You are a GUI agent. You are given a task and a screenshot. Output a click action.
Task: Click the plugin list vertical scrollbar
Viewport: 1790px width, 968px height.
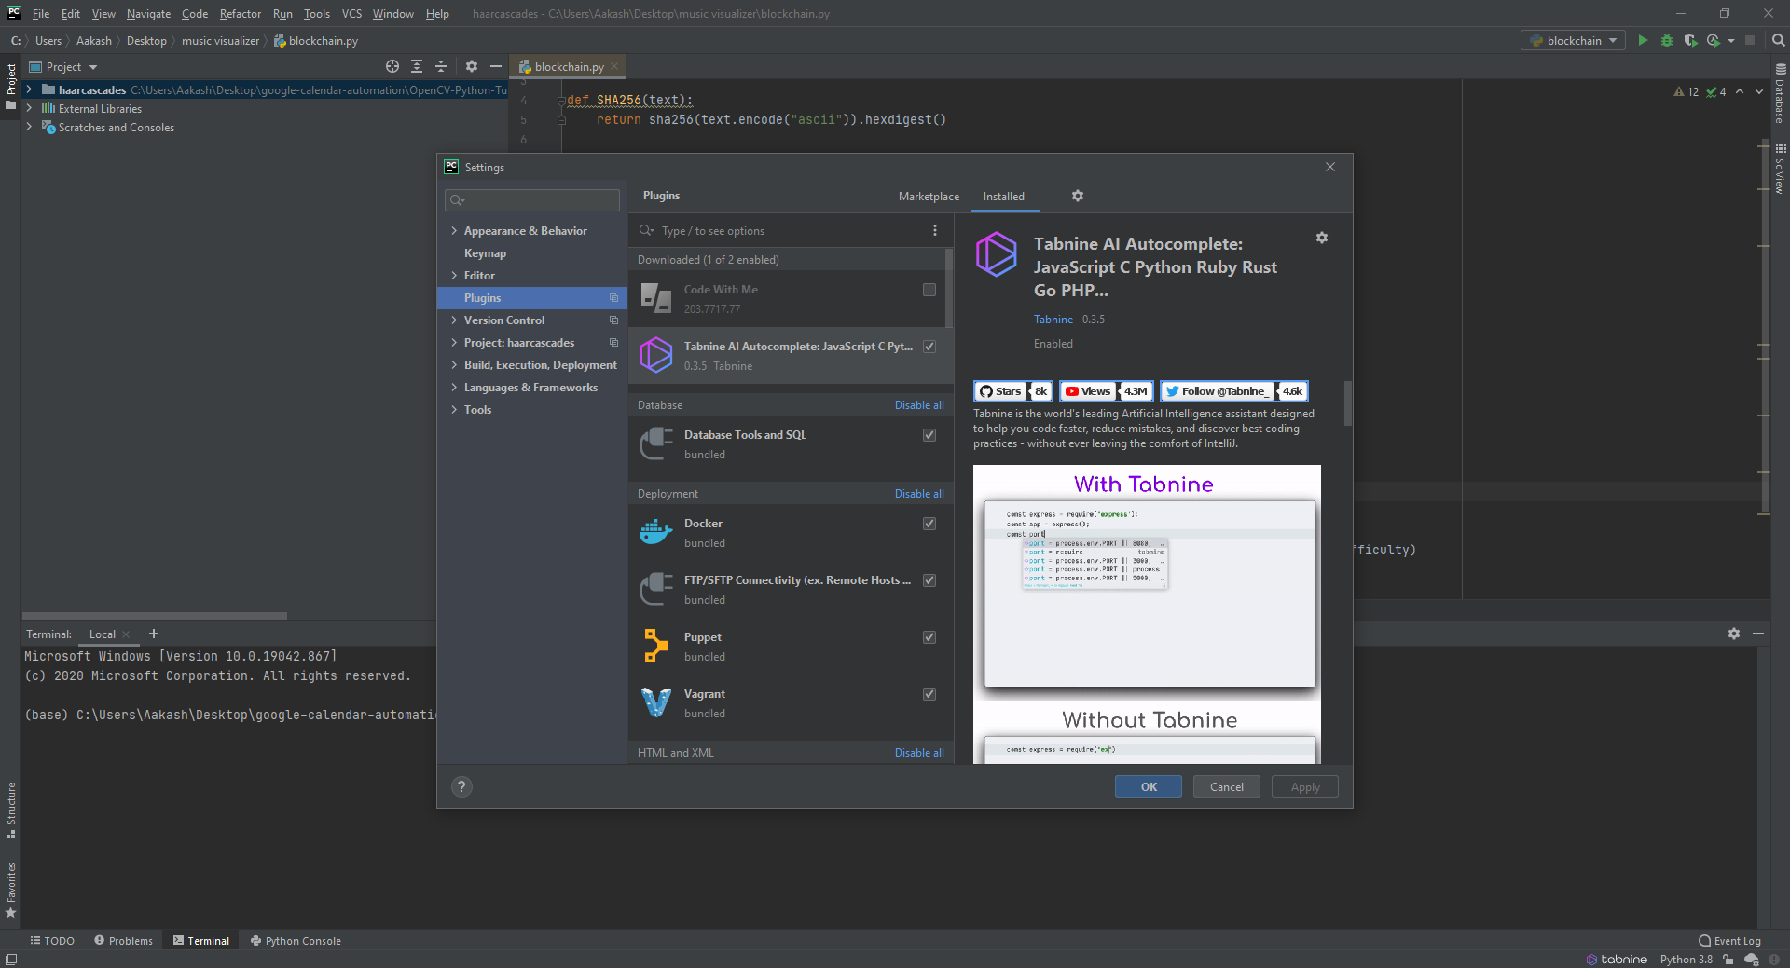pos(949,288)
